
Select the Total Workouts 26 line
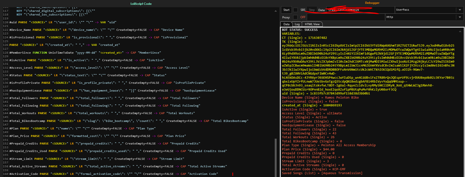308,137
